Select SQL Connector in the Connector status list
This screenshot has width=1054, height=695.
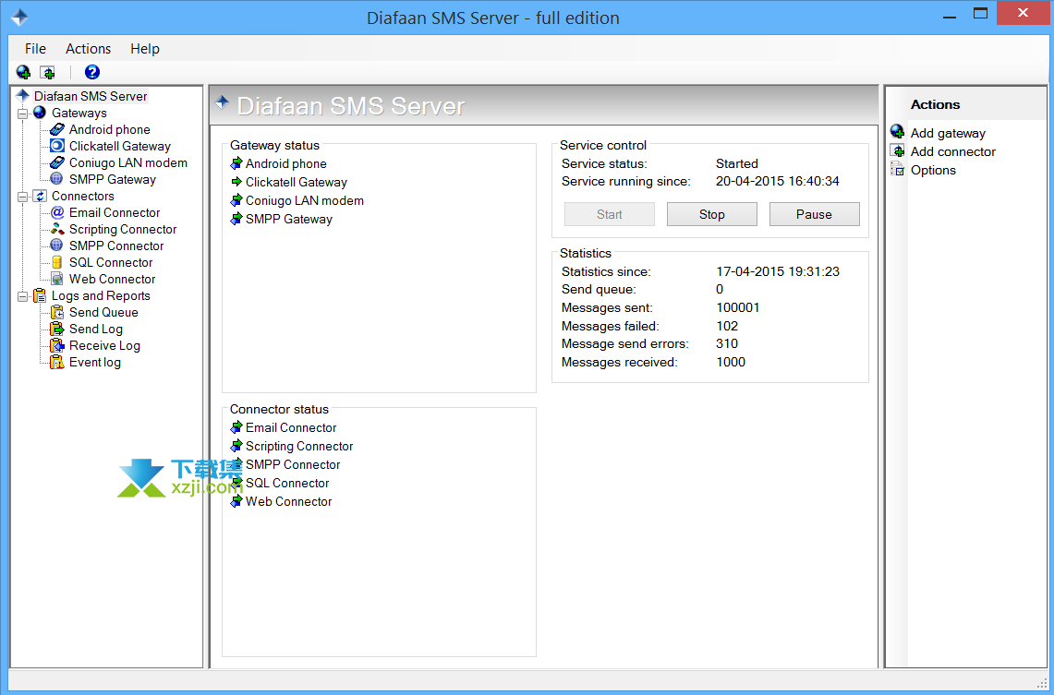coord(287,484)
